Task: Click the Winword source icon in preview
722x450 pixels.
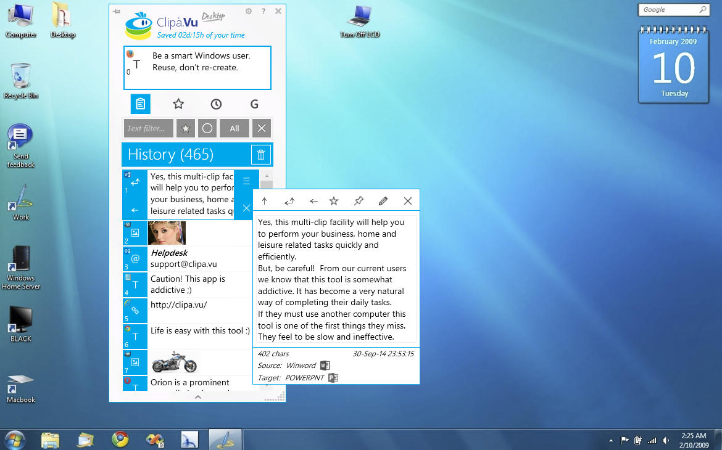Action: pyautogui.click(x=325, y=366)
